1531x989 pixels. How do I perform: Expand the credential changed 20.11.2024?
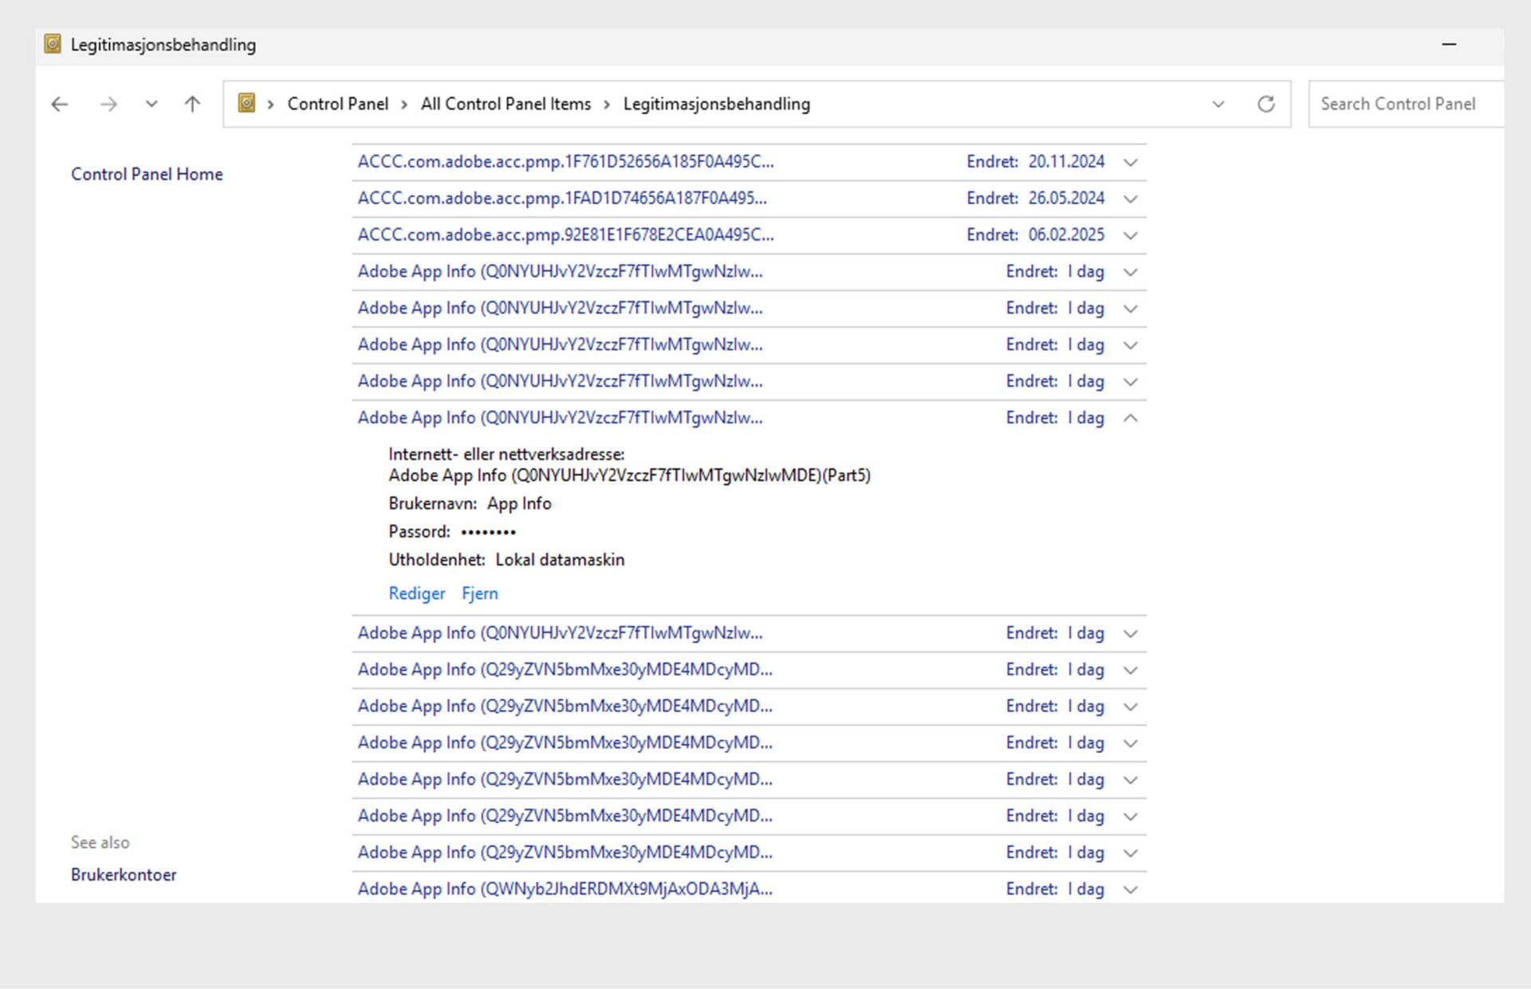tap(1130, 162)
